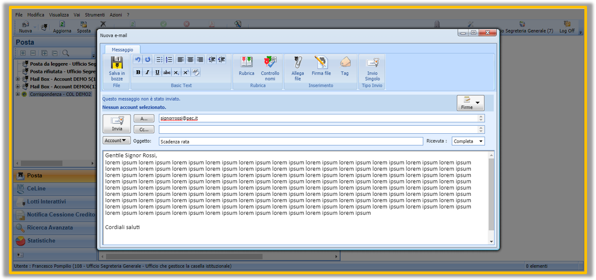Clear text formatting with the eraser icon
Image resolution: width=596 pixels, height=280 pixels.
click(x=196, y=72)
